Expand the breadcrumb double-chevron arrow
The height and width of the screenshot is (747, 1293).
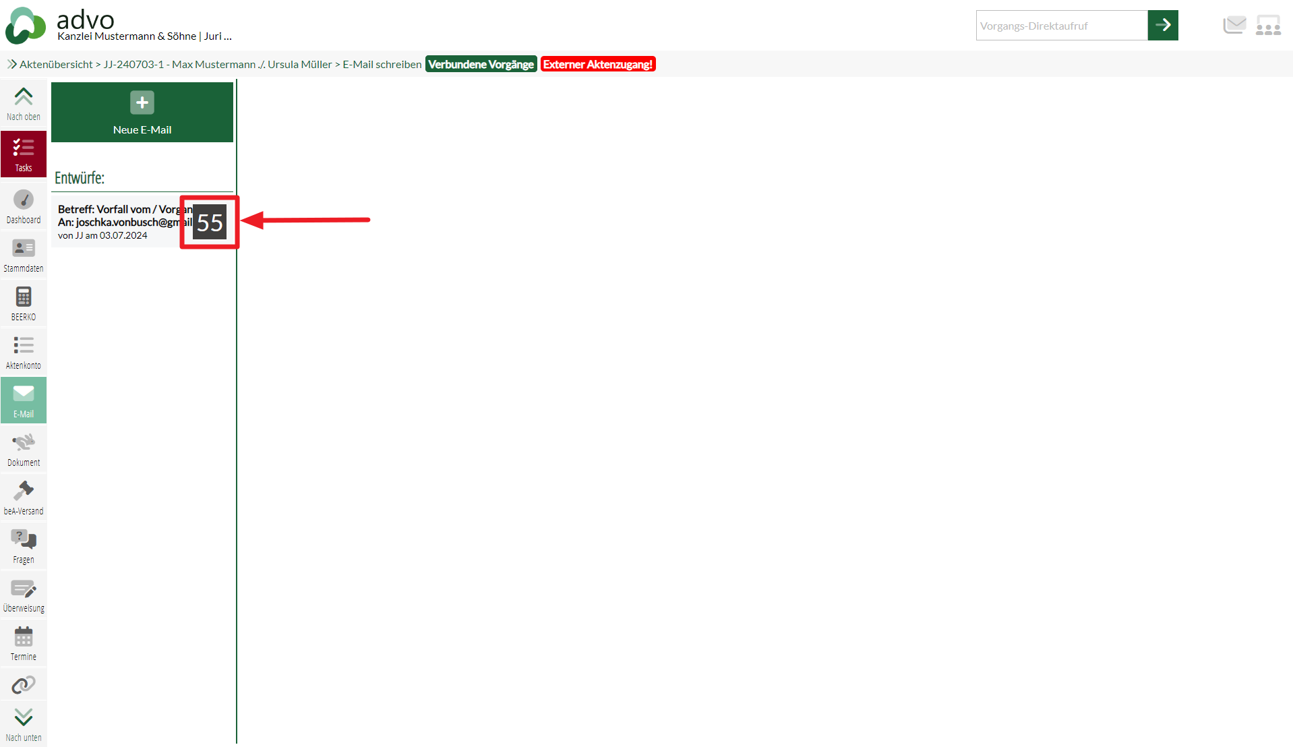click(11, 64)
